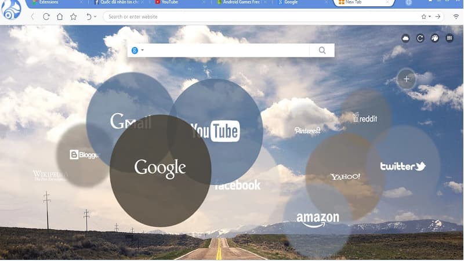The height and width of the screenshot is (261, 464).
Task: Click the undo closed tab arrow icon
Action: point(89,17)
